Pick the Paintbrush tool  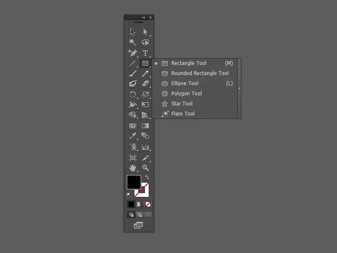click(x=132, y=73)
